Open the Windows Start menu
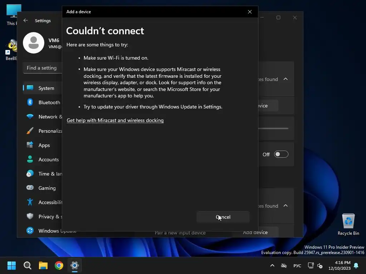Image resolution: width=366 pixels, height=274 pixels. pos(11,265)
